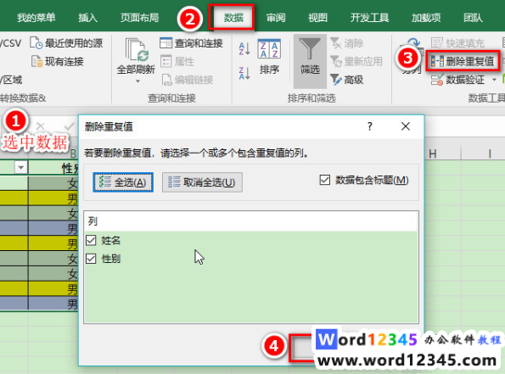Click 快速填充 flash fill
The width and height of the screenshot is (505, 374).
[457, 42]
